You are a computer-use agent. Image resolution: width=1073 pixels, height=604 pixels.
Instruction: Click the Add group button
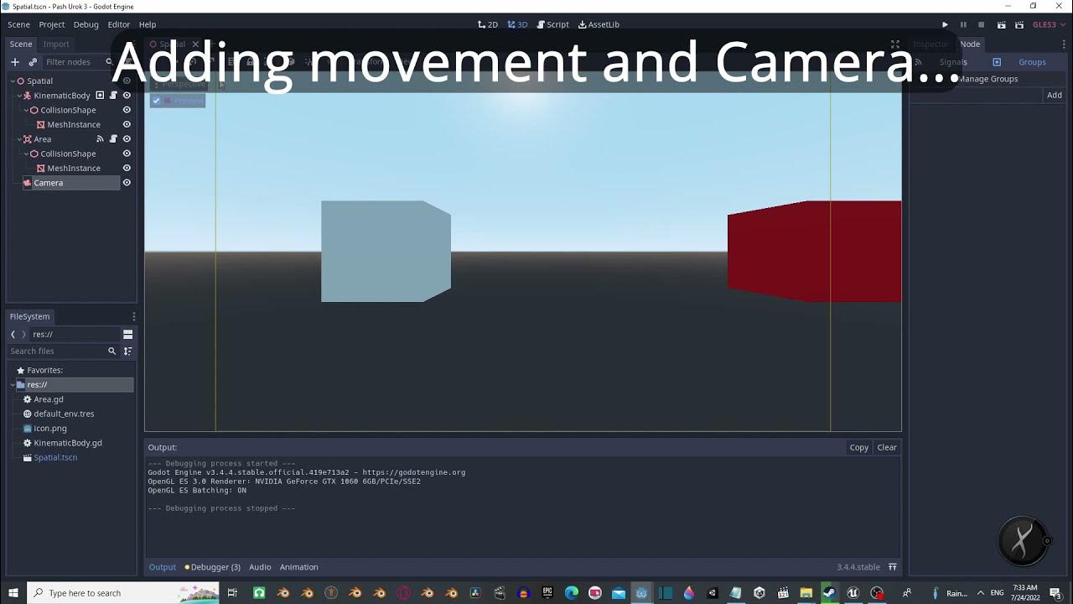pos(1055,96)
